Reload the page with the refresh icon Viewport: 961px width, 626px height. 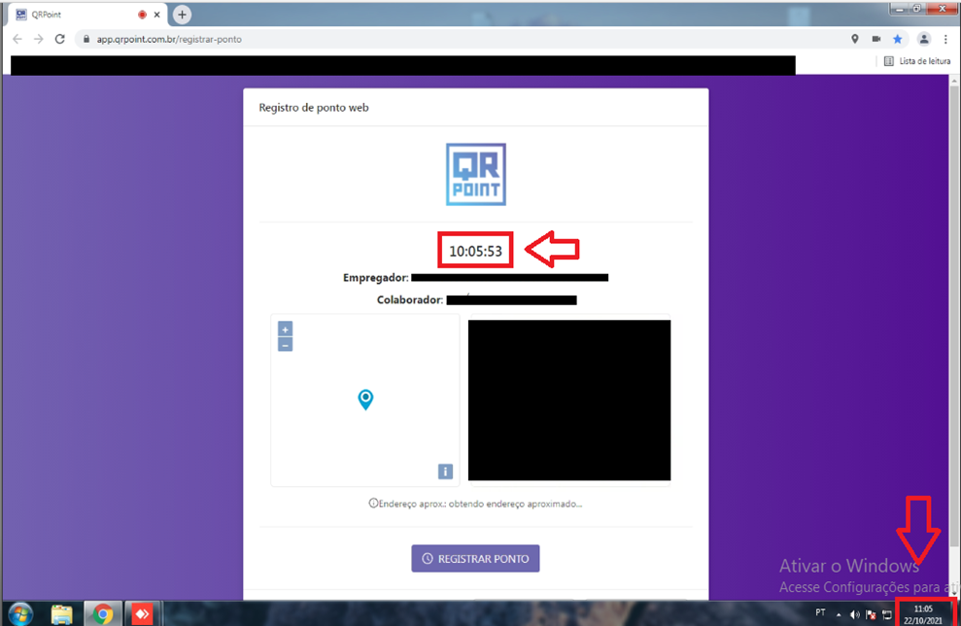pyautogui.click(x=60, y=39)
